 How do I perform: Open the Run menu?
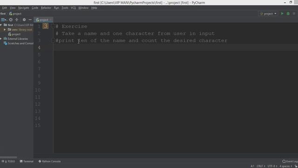[56, 8]
